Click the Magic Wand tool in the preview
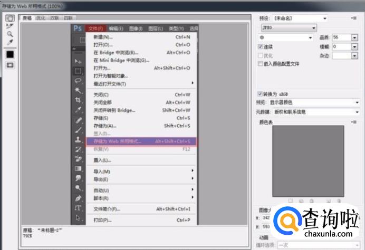365x250 pixels. coord(78,91)
